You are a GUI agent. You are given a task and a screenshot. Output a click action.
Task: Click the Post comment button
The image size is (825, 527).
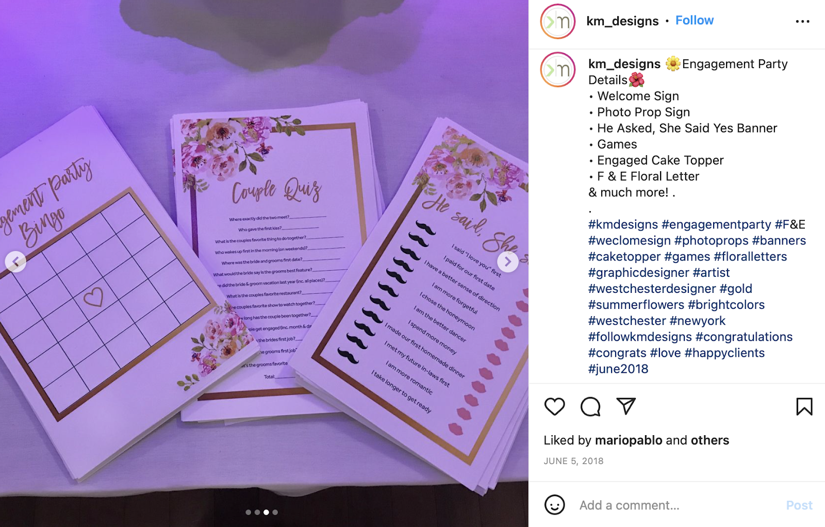tap(799, 505)
